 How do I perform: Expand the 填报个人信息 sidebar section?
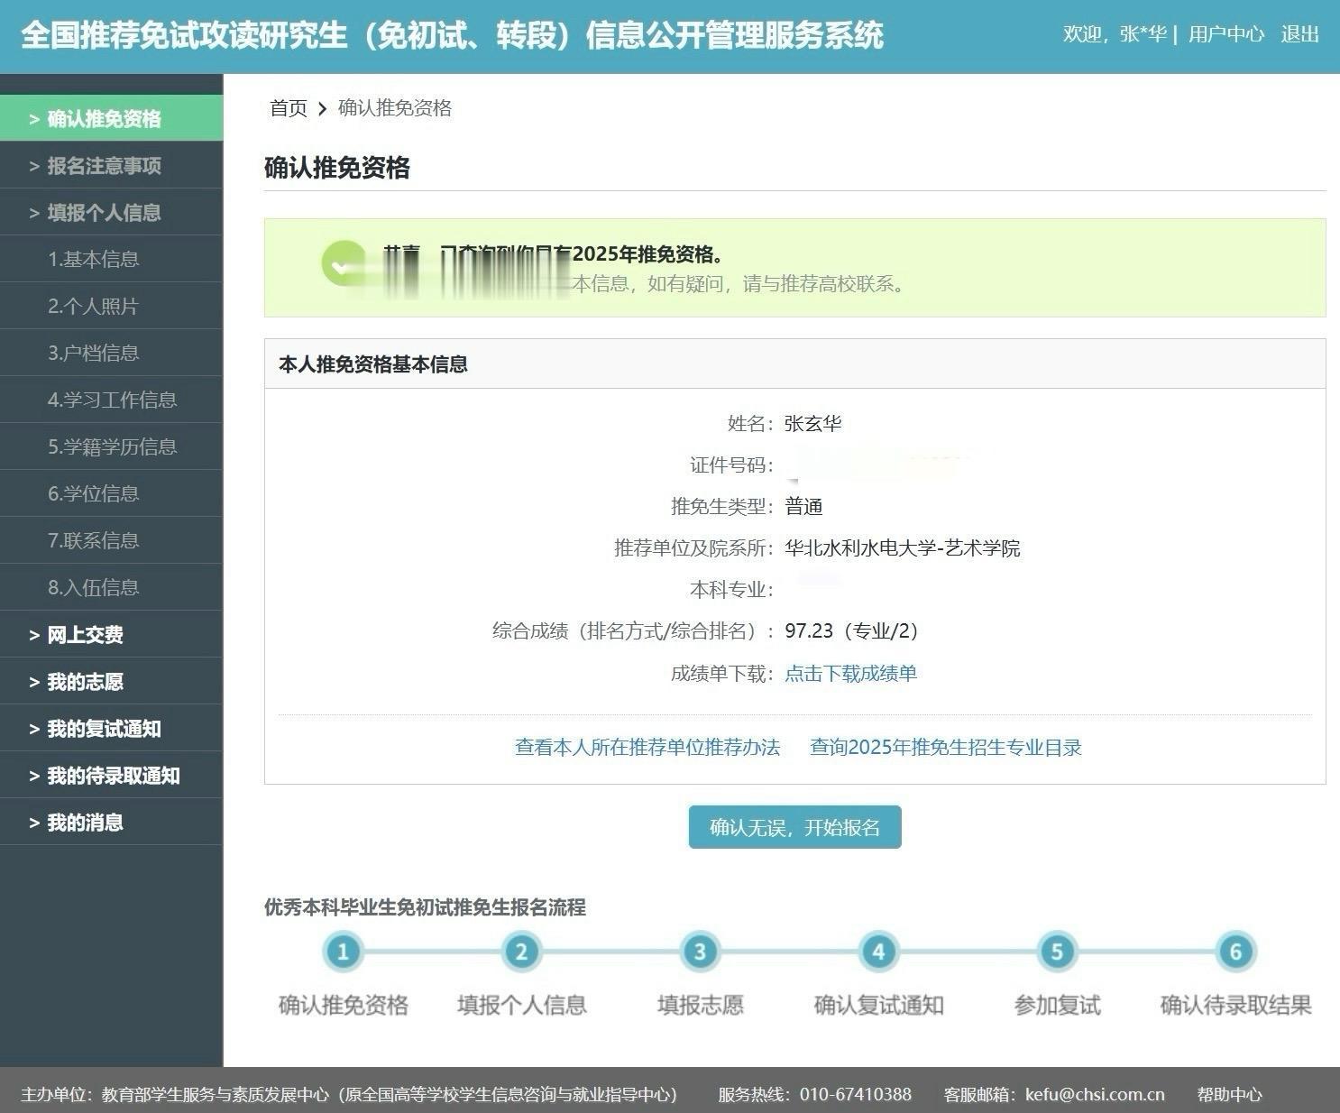click(x=104, y=213)
